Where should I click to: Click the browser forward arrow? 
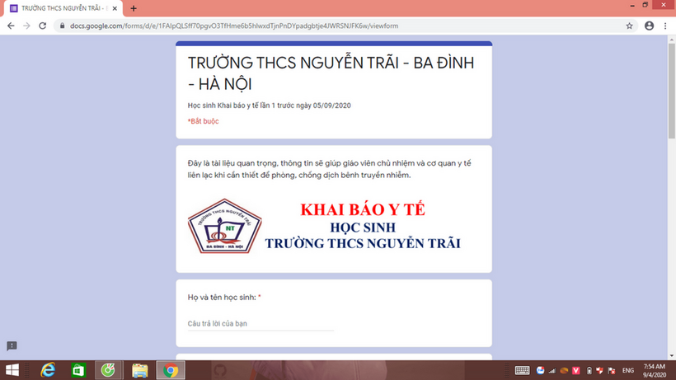coord(26,26)
